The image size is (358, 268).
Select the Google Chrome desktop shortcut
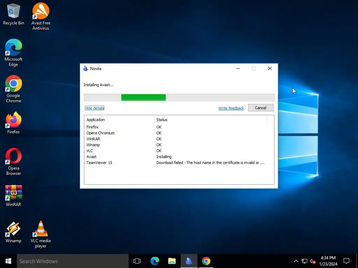[14, 89]
